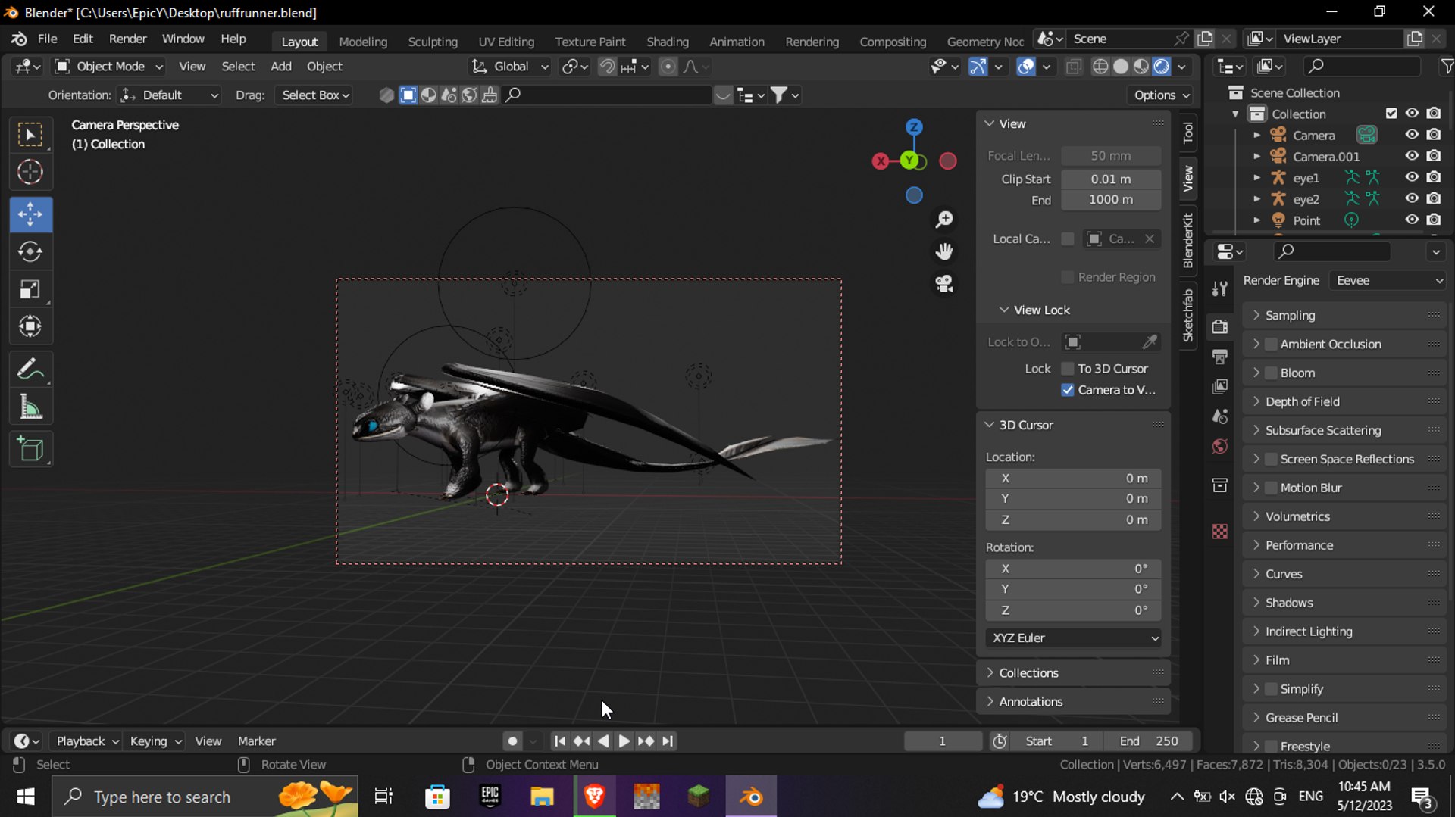Click the 3D Cursor tool
Viewport: 1455px width, 817px height.
pos(30,173)
